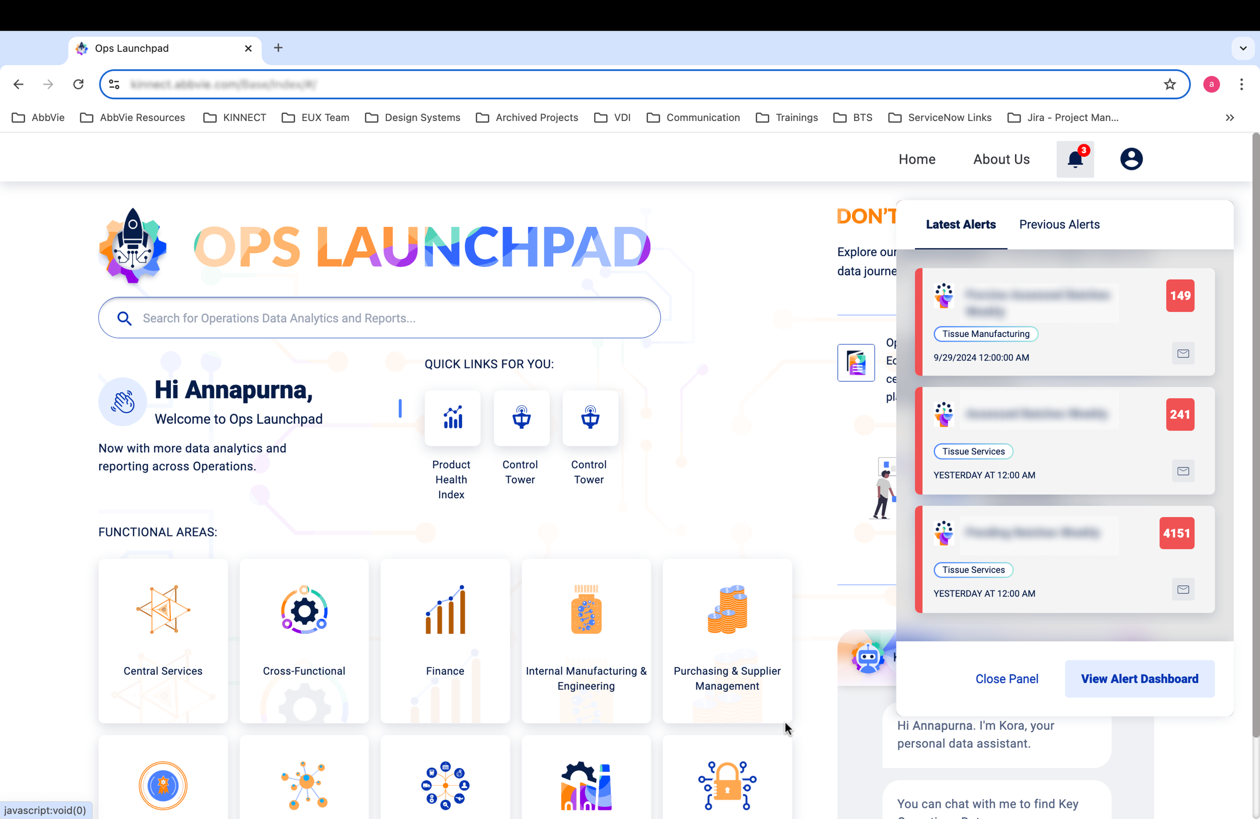Select the Central Services functional area tile

(x=162, y=641)
